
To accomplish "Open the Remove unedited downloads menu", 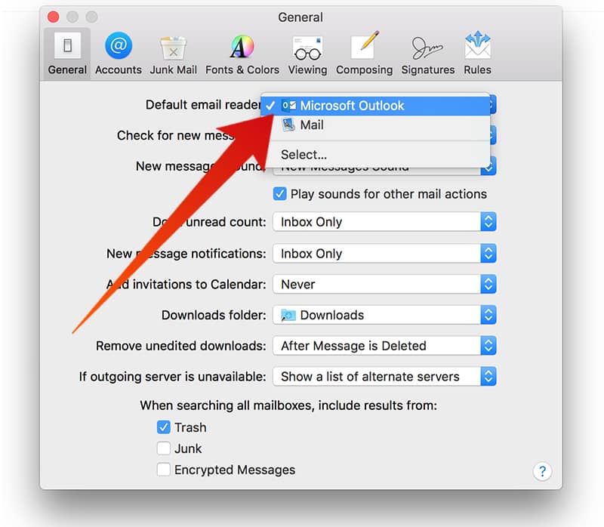I will click(384, 346).
